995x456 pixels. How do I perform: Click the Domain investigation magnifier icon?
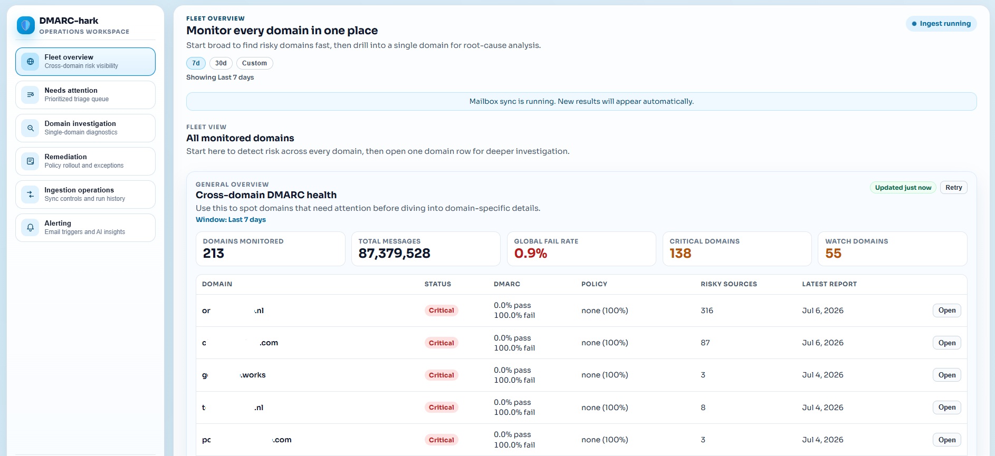(x=31, y=128)
